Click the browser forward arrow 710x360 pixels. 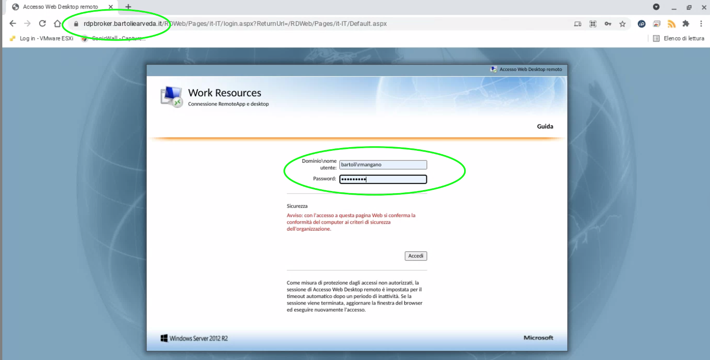click(28, 23)
